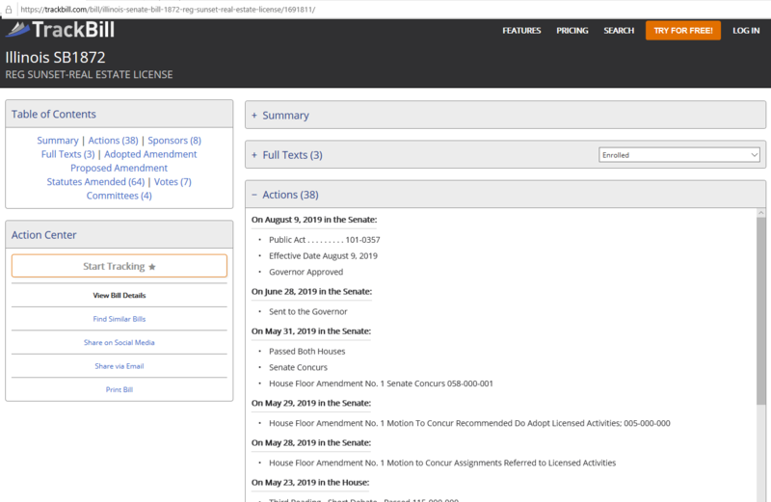Screen dimensions: 771x502
Task: Click LOG IN in the header
Action: [x=746, y=31]
